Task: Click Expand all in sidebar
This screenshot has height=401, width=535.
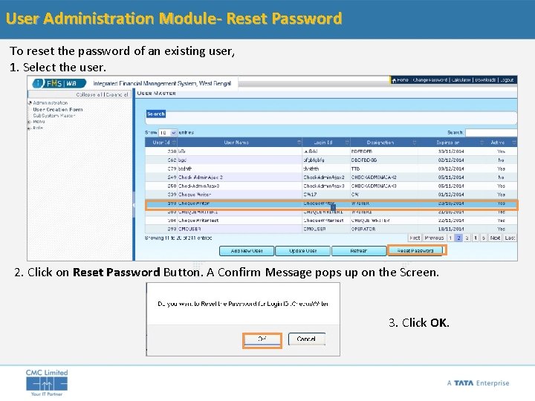Action: [x=117, y=94]
